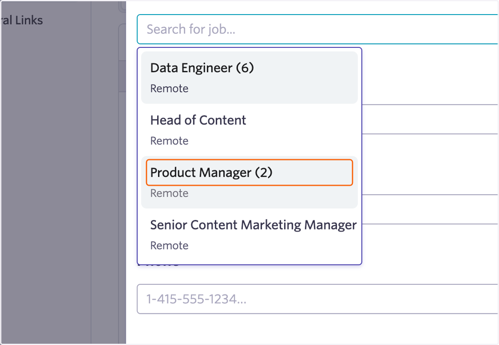Select Senior Content Marketing Manager job
Image resolution: width=499 pixels, height=345 pixels.
(249, 235)
